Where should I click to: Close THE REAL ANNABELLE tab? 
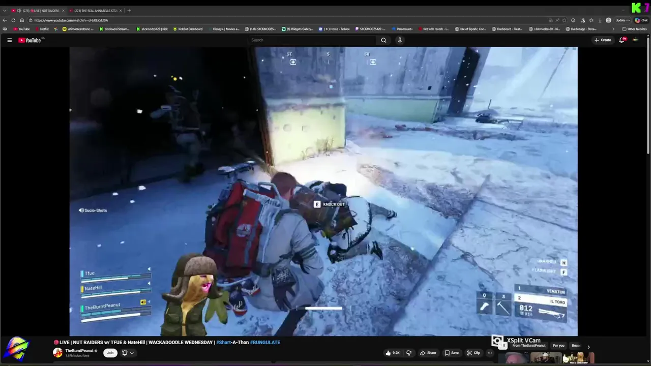(121, 11)
